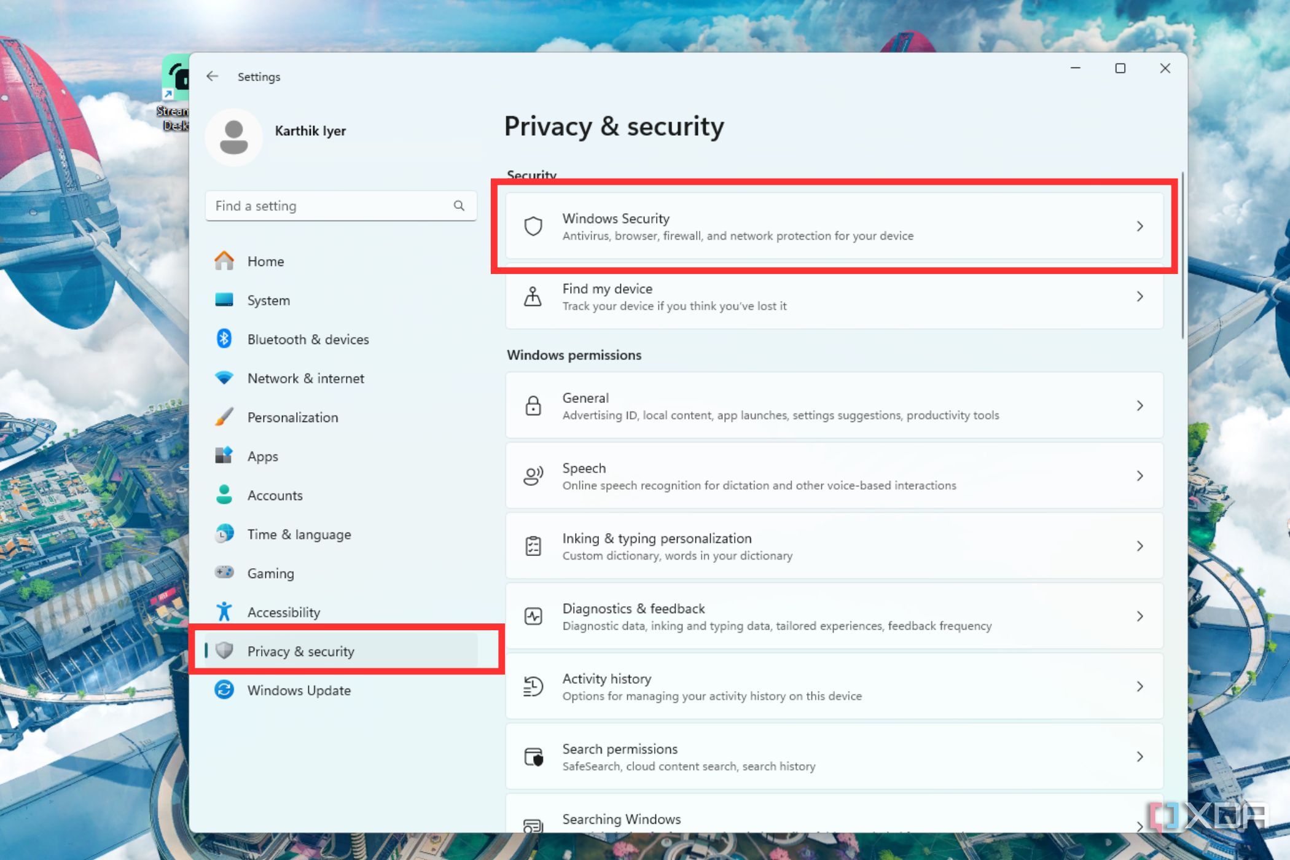Click the Accounts person icon

(x=225, y=495)
